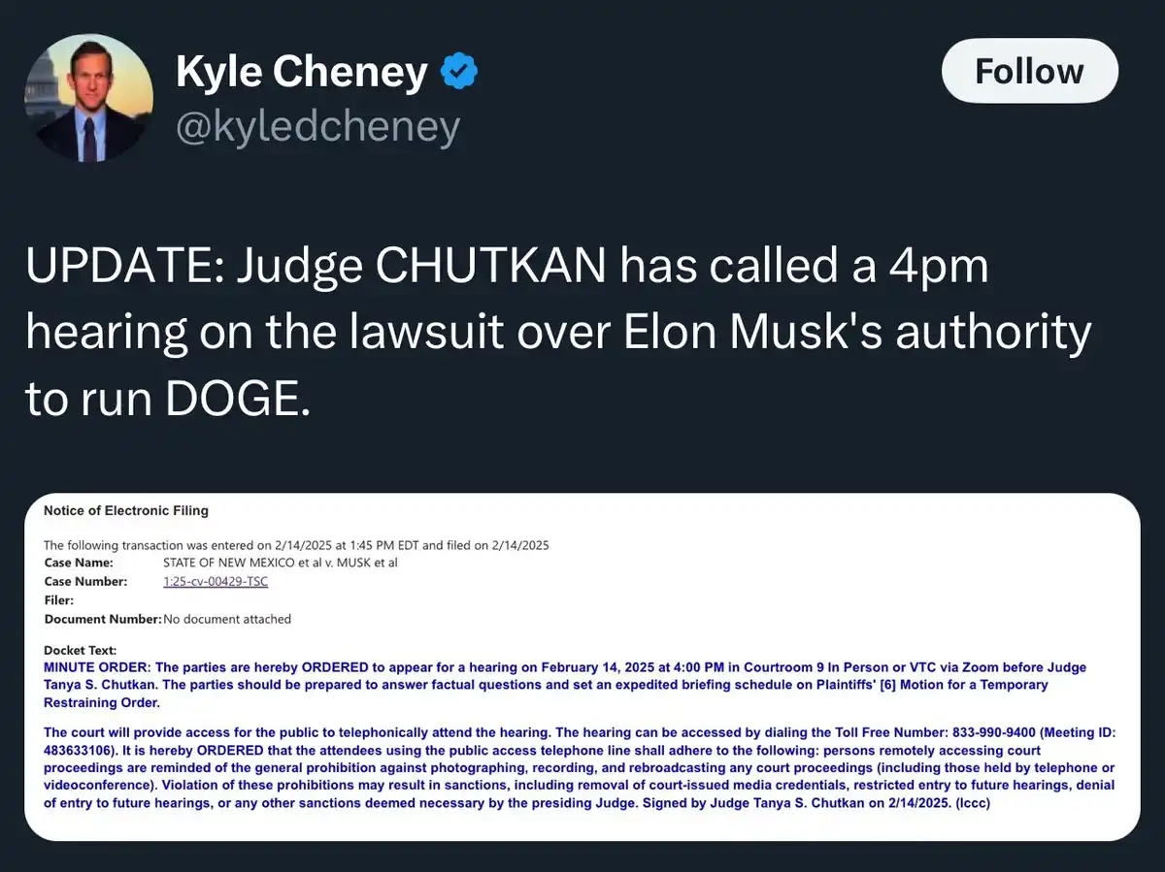Click the Docket Text label
Screen dimensions: 1165x872
click(81, 650)
